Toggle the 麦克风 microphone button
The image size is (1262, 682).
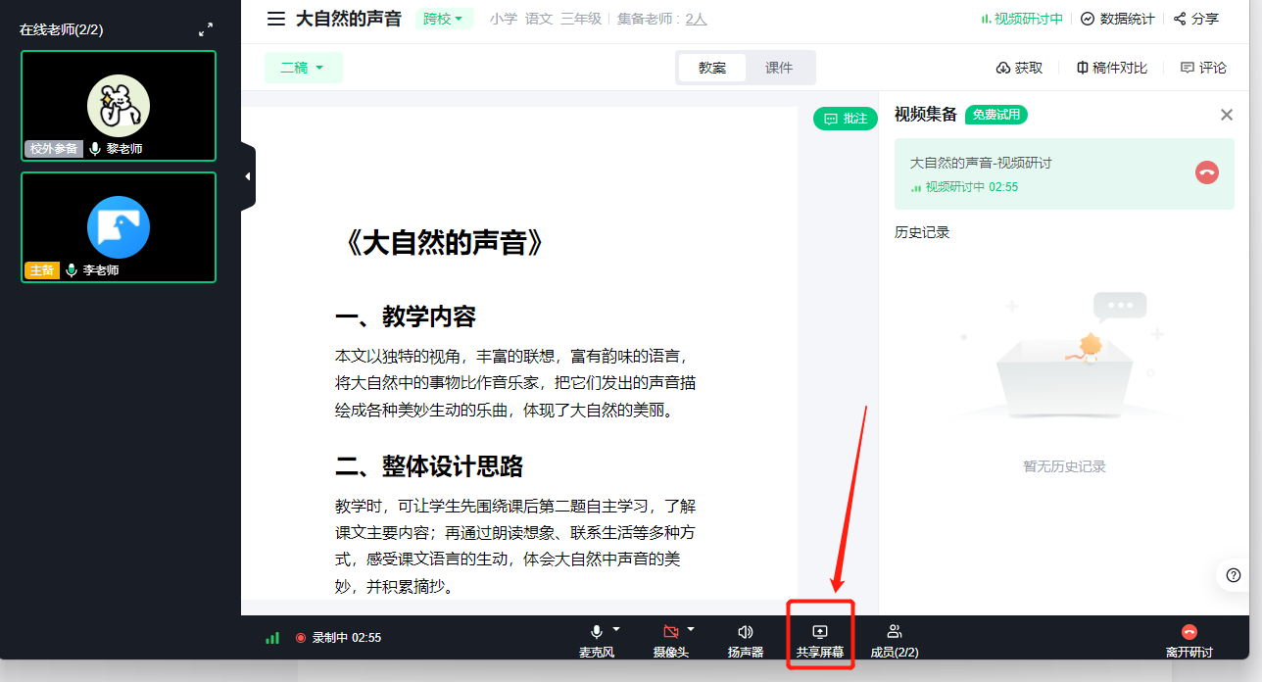596,641
